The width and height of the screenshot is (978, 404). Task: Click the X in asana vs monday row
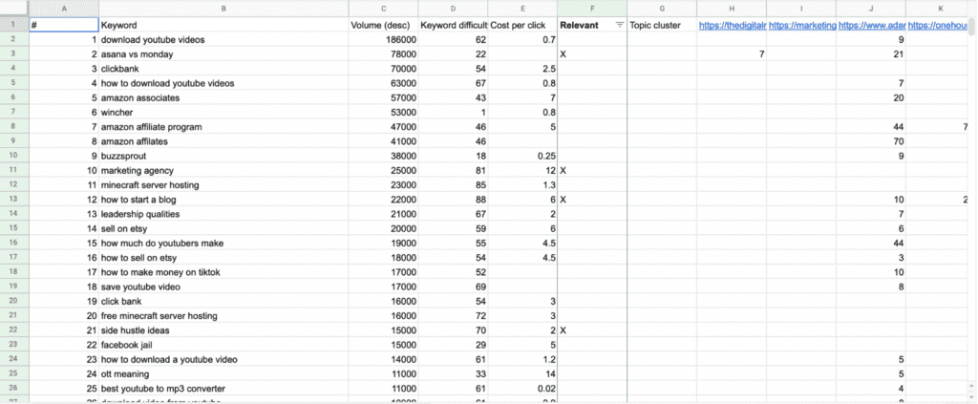563,54
